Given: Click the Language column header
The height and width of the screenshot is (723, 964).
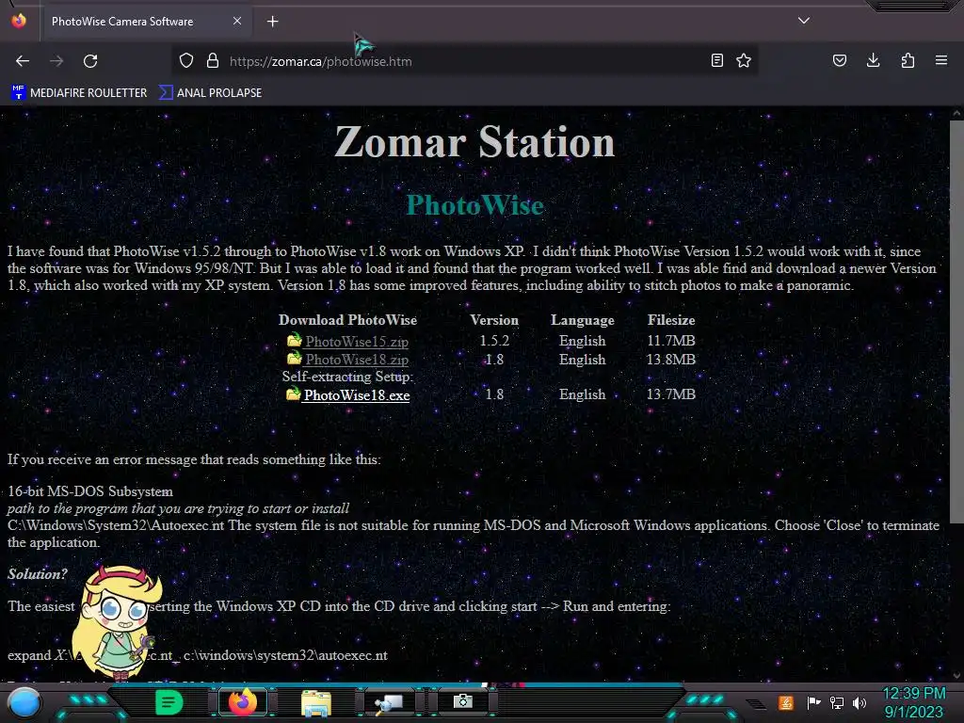Looking at the screenshot, I should tap(582, 320).
